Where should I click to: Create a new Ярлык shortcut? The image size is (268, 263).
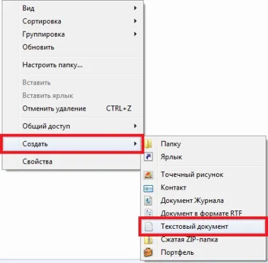204,157
